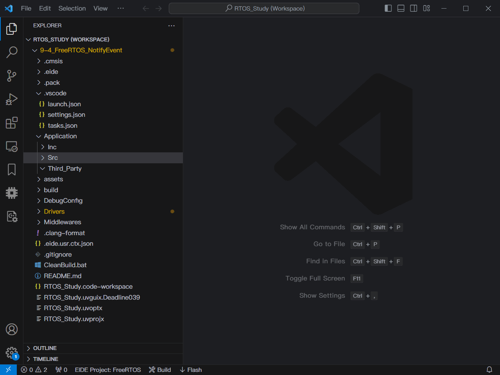Open the Extensions view
The height and width of the screenshot is (375, 500).
12,123
